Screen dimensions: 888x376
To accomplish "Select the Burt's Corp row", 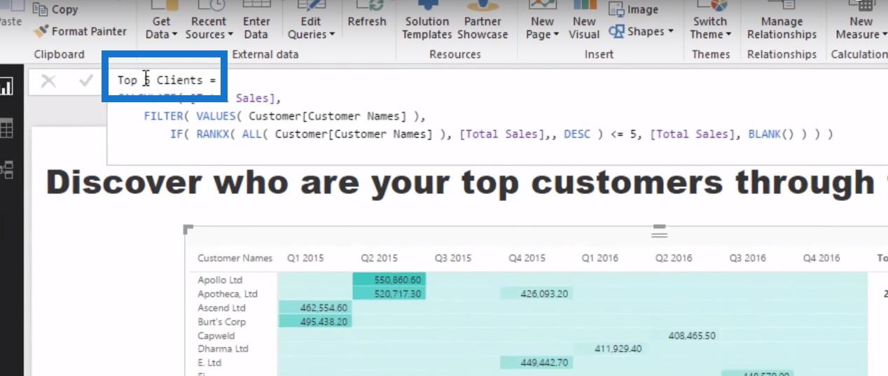I will click(221, 321).
